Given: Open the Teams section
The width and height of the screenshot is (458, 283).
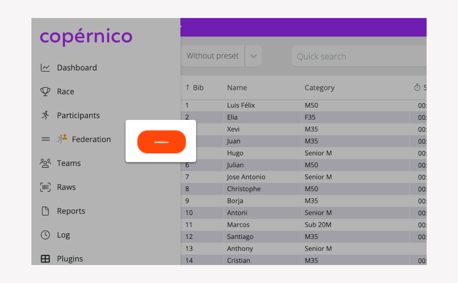Looking at the screenshot, I should (69, 163).
